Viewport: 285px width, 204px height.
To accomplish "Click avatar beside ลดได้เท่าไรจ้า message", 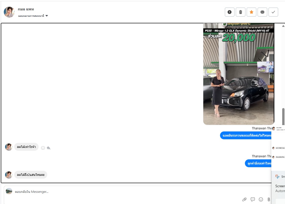I will point(9,147).
